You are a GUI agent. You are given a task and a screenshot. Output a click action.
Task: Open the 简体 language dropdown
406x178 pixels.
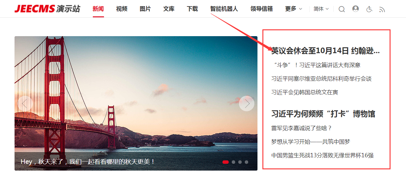[321, 9]
